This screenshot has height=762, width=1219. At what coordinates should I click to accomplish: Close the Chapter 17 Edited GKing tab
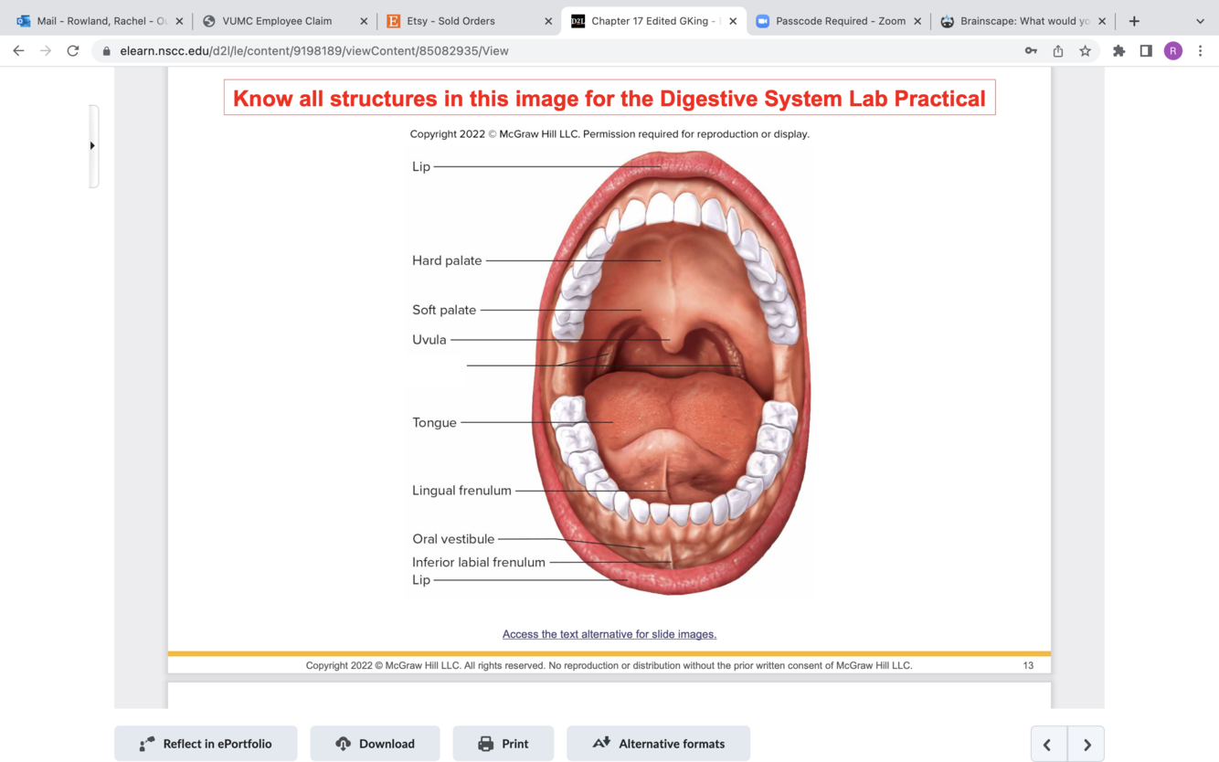(x=733, y=21)
